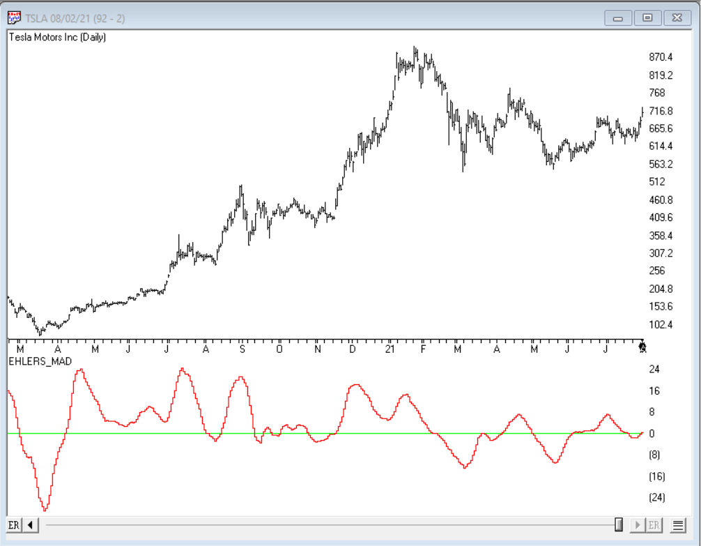Click the '21' year marker on the time axis

[x=390, y=349]
